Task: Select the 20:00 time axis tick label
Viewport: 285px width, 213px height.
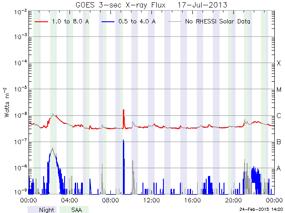Action: [233, 201]
